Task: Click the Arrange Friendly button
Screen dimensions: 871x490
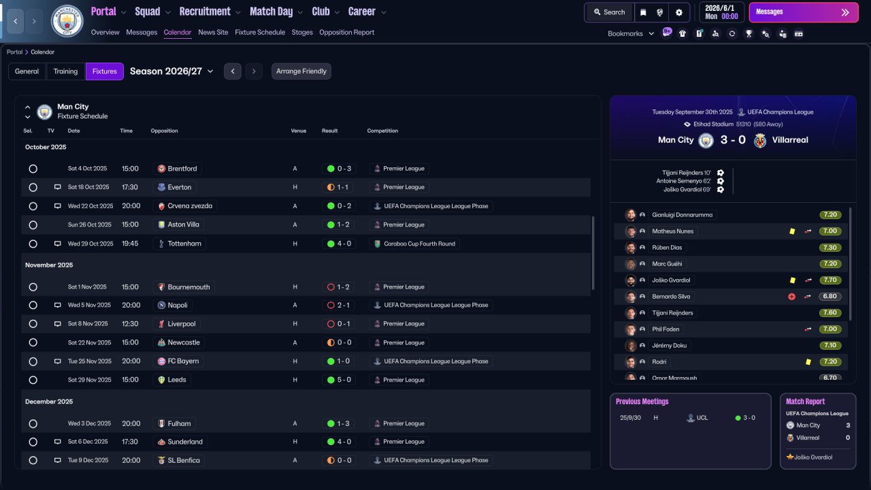Action: point(301,71)
